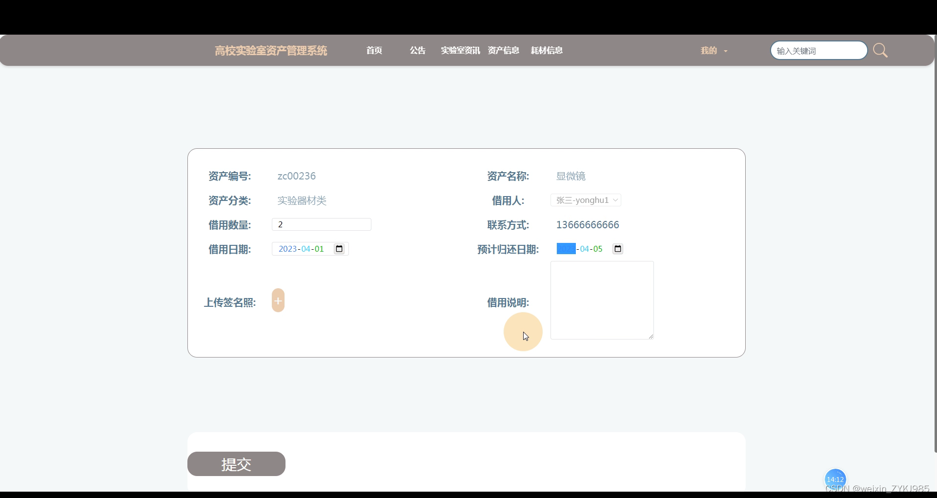Image resolution: width=937 pixels, height=498 pixels.
Task: Click the 14:12 blue timer badge
Action: point(835,479)
